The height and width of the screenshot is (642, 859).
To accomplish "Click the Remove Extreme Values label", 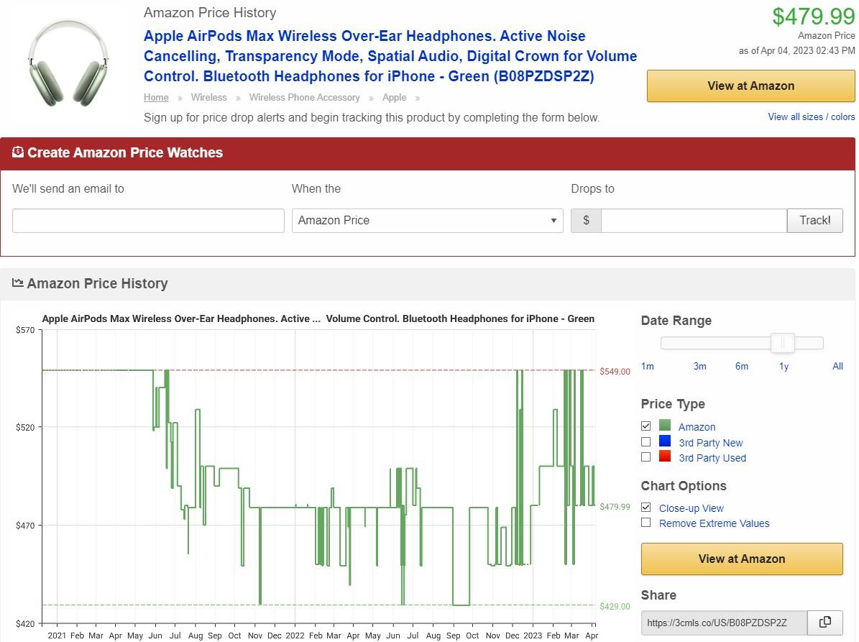I will [x=715, y=523].
